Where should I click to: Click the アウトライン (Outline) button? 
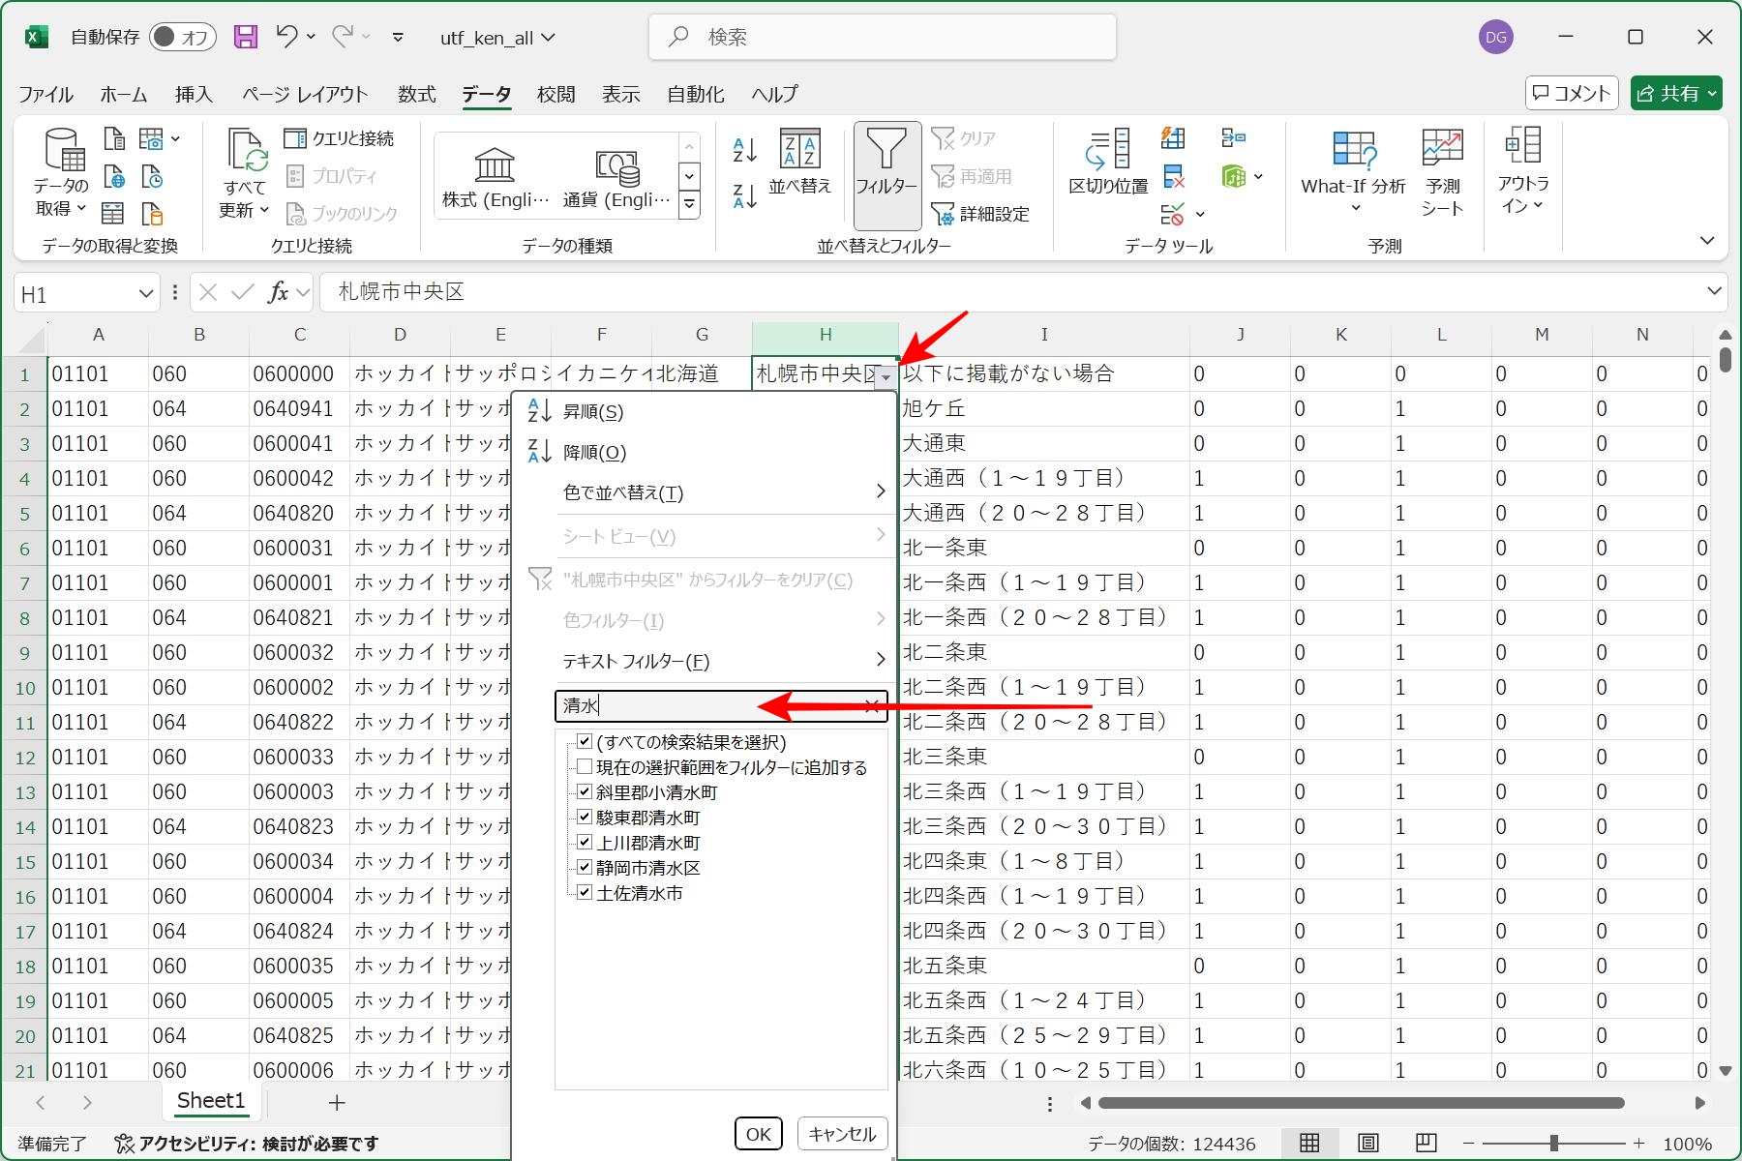click(x=1523, y=172)
